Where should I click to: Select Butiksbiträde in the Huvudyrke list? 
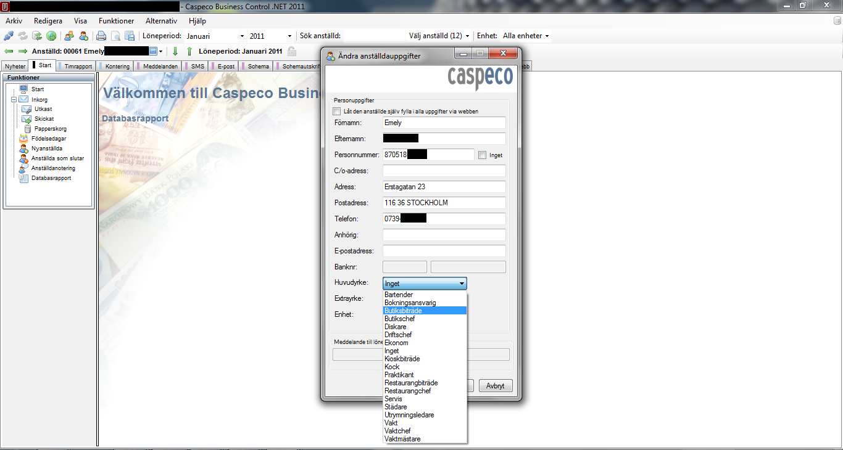click(x=425, y=311)
